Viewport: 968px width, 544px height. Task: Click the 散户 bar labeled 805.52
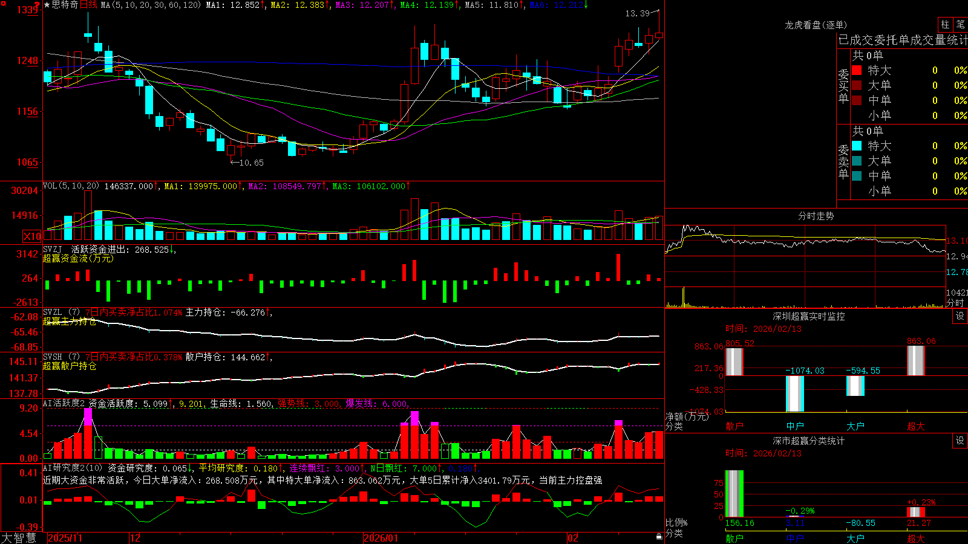click(734, 361)
